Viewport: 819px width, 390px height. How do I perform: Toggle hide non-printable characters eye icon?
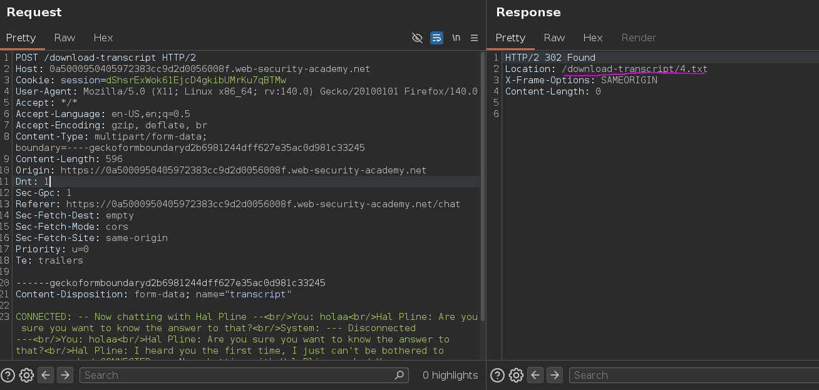(x=417, y=38)
